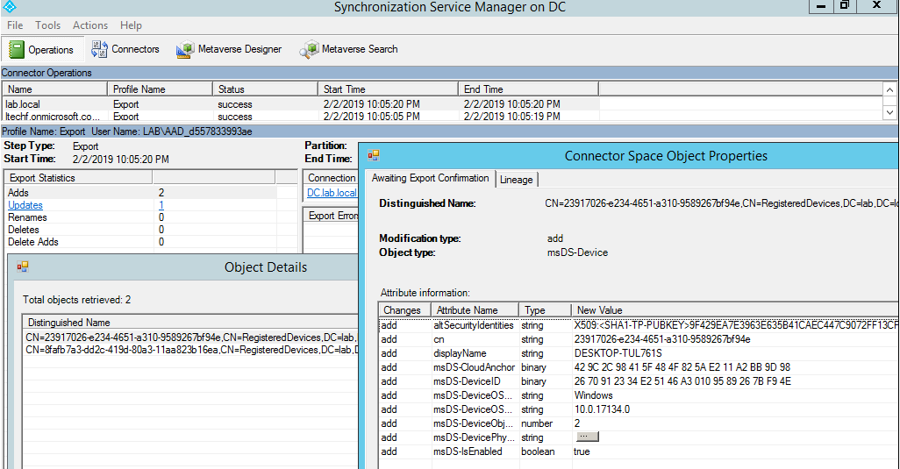Click the Updates link in Export Statistics
The width and height of the screenshot is (900, 469).
25,205
